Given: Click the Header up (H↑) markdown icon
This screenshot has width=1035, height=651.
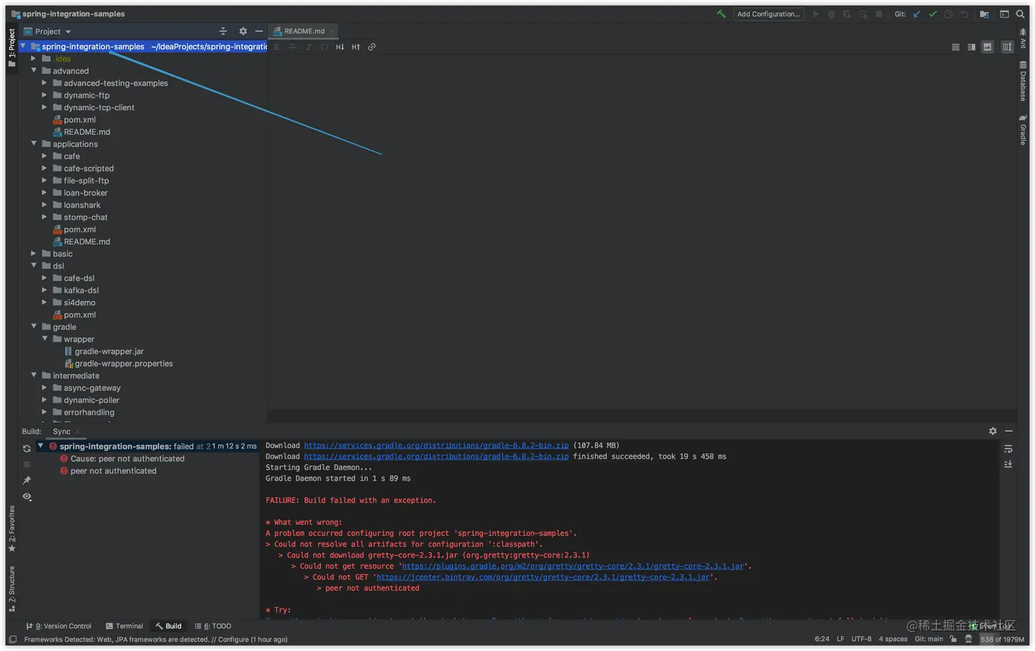Looking at the screenshot, I should click(x=355, y=47).
